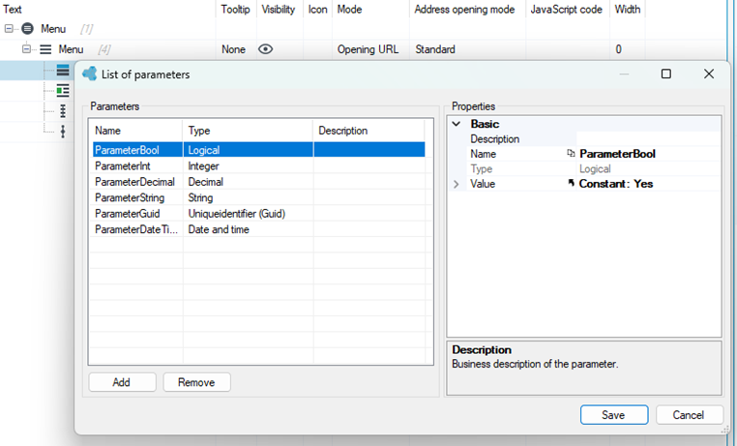Click the Constant: Yes value field
This screenshot has width=737, height=446.
649,184
